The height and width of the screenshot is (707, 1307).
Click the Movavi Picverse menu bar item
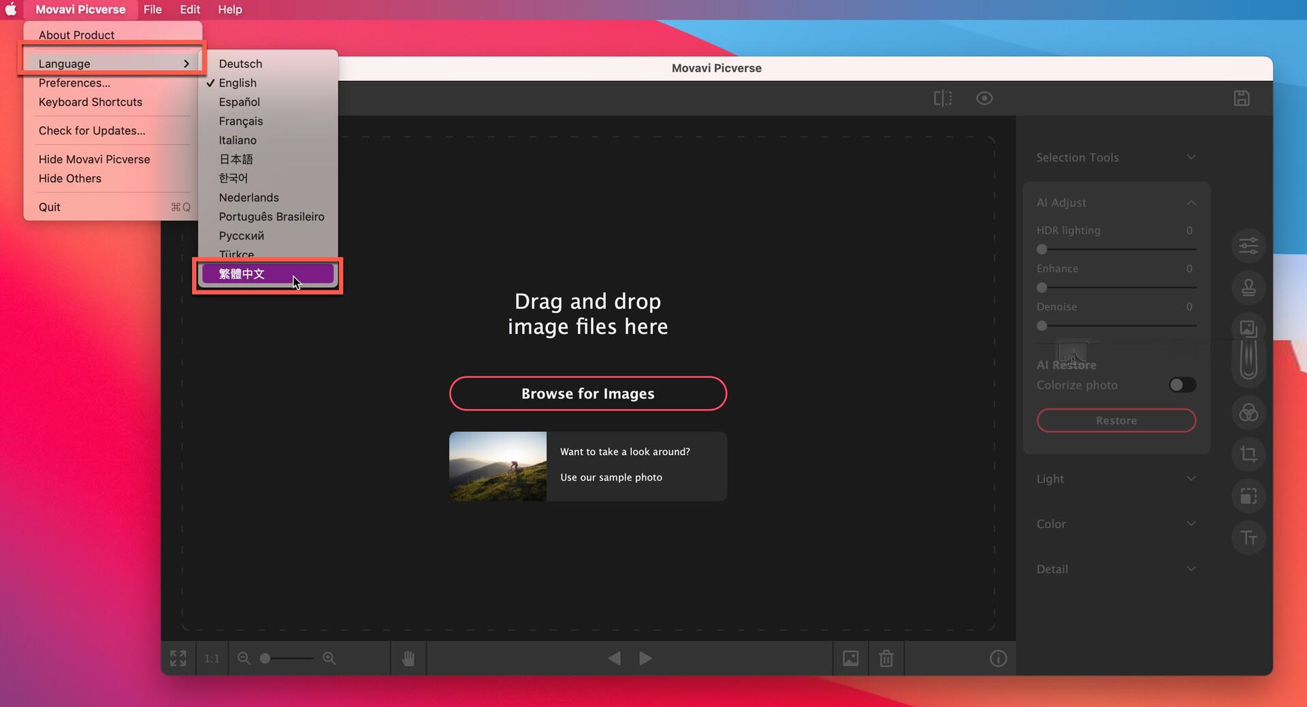point(80,10)
